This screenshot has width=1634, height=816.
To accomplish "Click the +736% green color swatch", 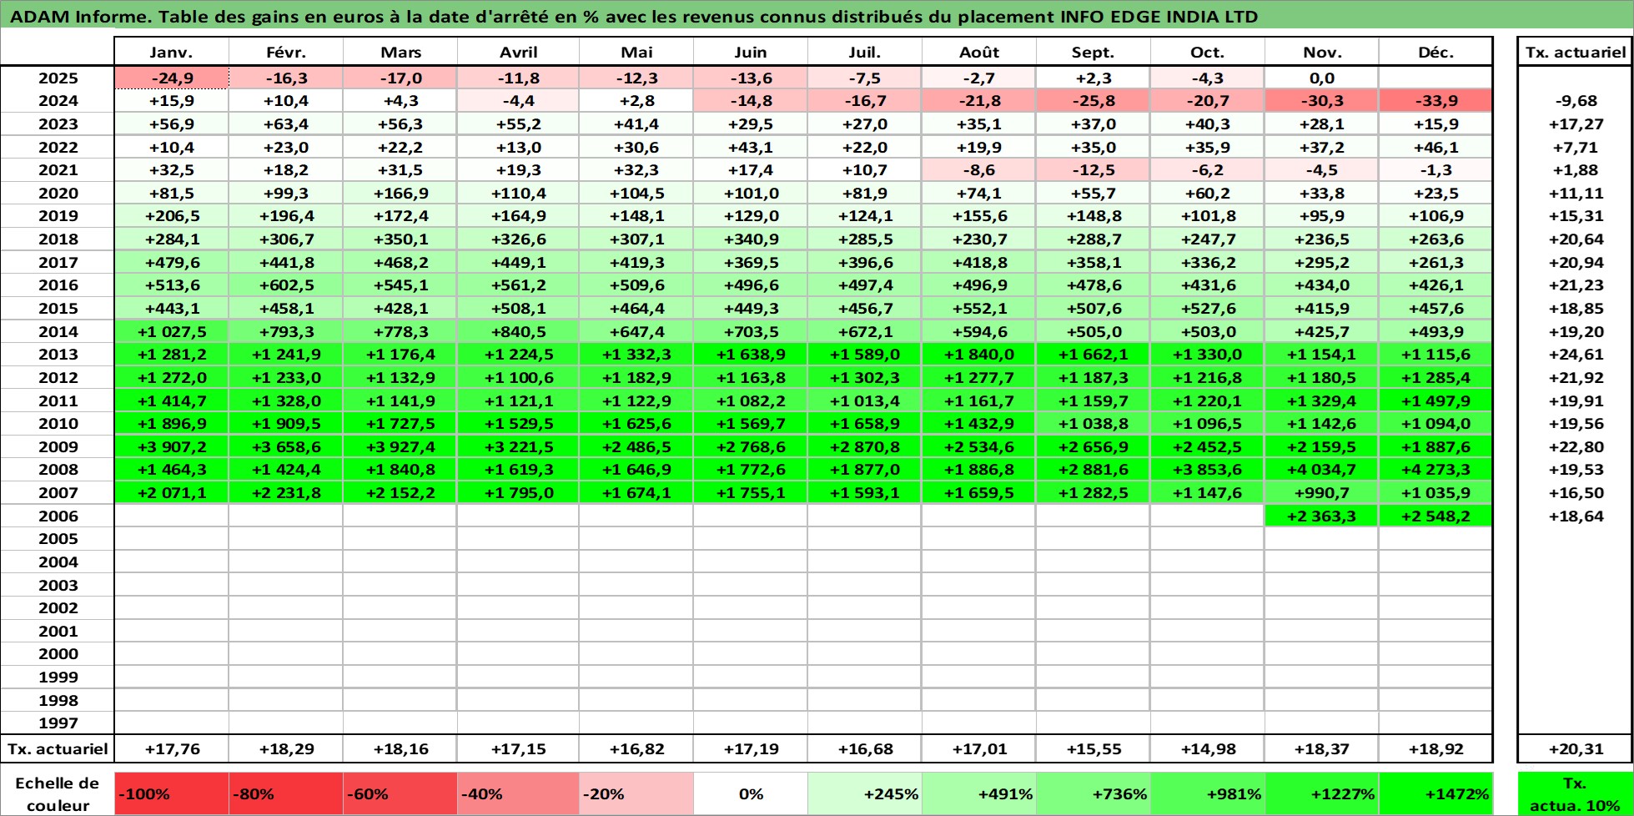I will point(1094,793).
